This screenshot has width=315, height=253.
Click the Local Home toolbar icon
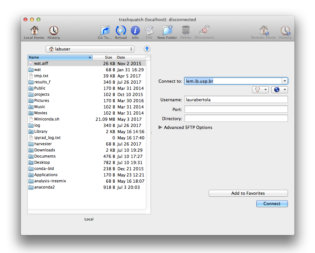[34, 33]
